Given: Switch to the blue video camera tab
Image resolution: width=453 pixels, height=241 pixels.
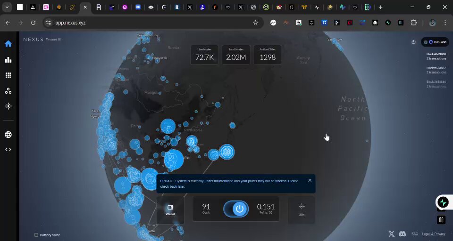Looking at the screenshot, I should point(138,8).
